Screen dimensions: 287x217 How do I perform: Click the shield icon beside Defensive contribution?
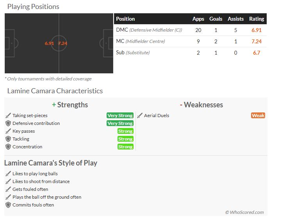tap(8, 123)
